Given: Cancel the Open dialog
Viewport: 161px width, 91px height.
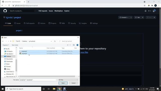Looking at the screenshot, I should click(x=73, y=83).
